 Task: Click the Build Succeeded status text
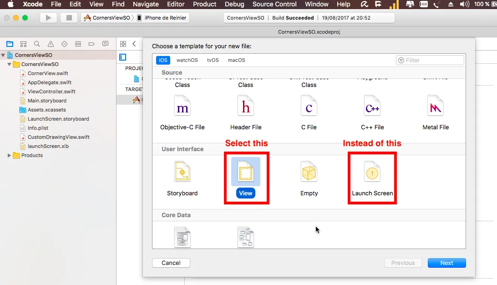pos(293,18)
